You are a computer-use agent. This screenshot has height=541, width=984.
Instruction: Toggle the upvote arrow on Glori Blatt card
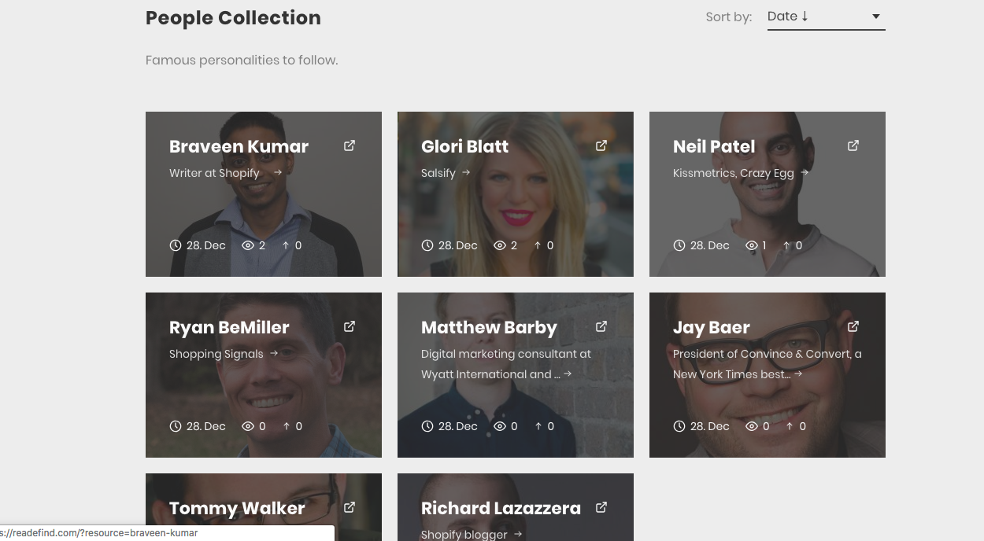(538, 245)
